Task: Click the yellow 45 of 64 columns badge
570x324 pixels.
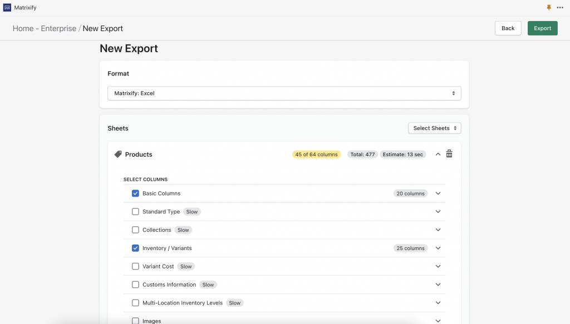Action: pos(316,154)
